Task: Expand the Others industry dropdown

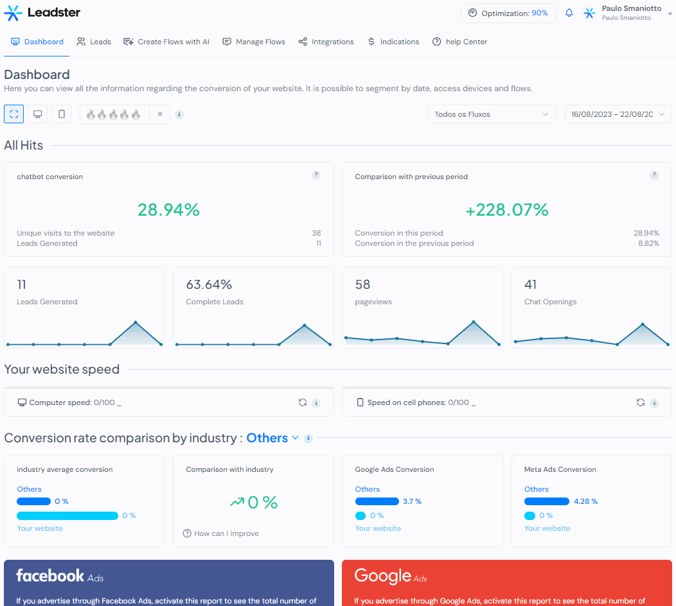Action: [x=272, y=438]
